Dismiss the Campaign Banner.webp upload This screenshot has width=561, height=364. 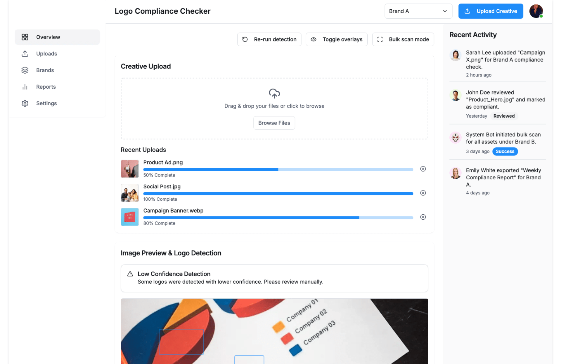[423, 217]
